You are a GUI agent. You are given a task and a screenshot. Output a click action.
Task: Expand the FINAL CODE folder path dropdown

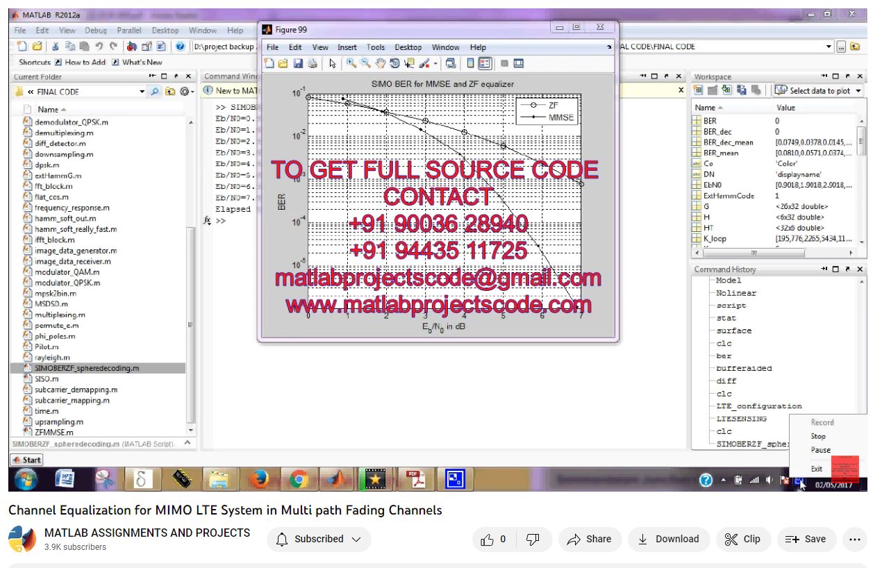142,92
